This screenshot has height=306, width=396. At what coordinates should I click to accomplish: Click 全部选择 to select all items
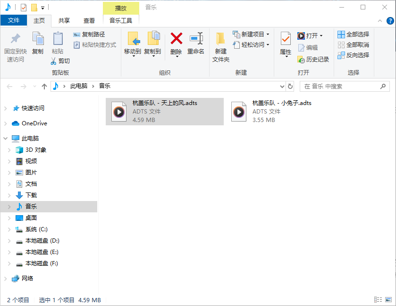(x=354, y=34)
